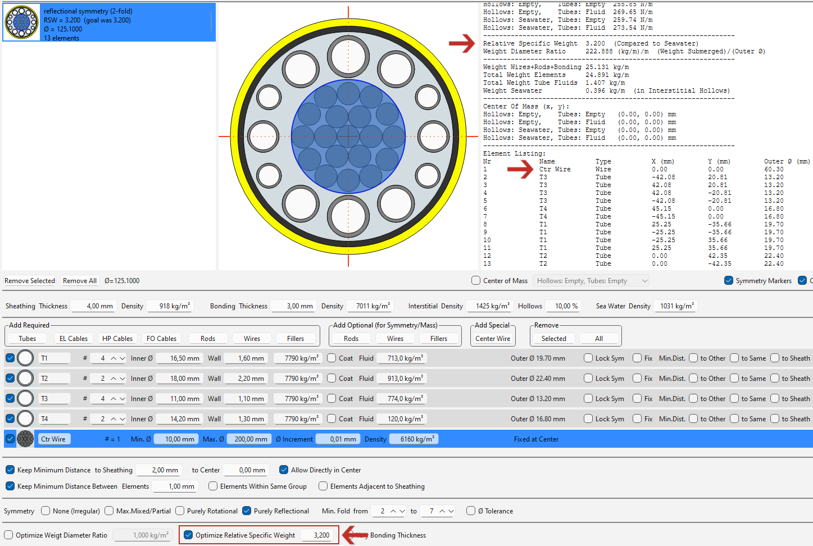Add required Wires
813x546 pixels.
pos(252,338)
